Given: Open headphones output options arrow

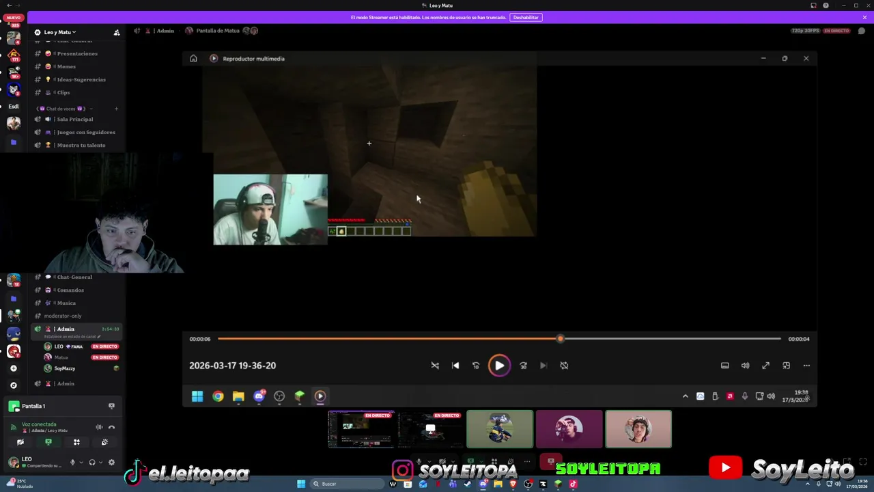Looking at the screenshot, I should click(100, 463).
